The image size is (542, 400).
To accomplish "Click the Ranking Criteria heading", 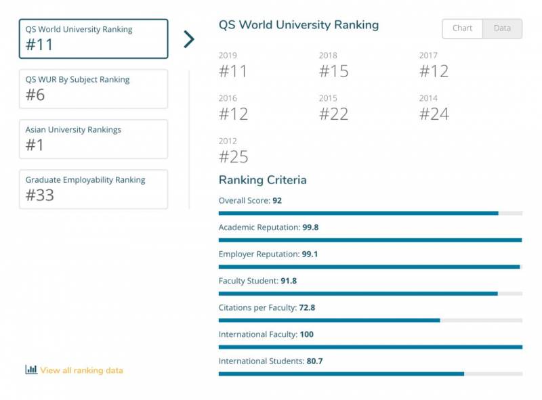I will coord(262,180).
